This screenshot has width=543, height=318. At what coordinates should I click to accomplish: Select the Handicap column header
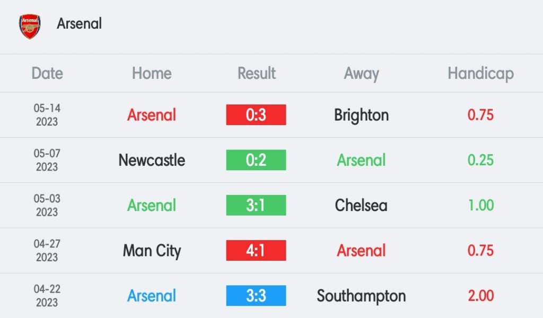point(480,74)
